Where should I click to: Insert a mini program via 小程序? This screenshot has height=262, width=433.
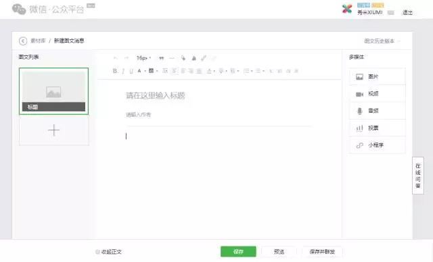(x=378, y=145)
